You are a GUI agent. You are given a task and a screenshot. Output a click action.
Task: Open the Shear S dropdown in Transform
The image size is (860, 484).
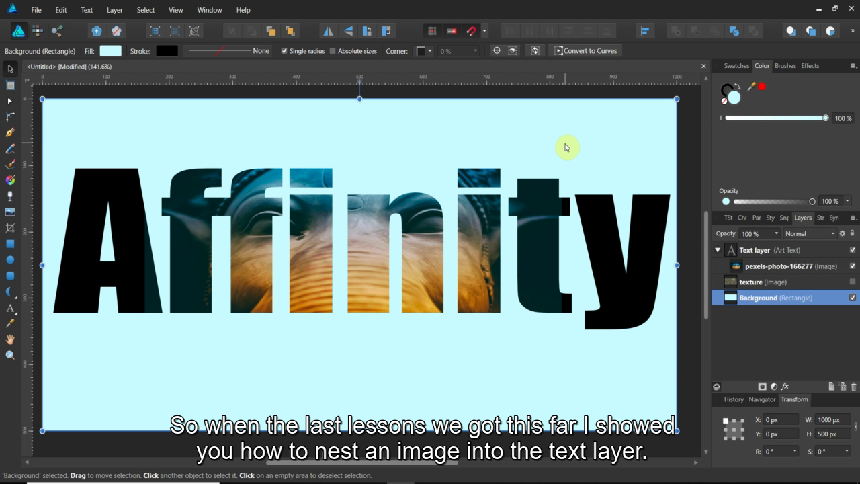[847, 451]
